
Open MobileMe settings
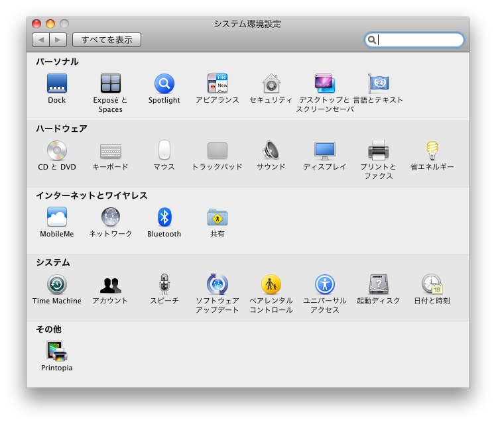[57, 218]
